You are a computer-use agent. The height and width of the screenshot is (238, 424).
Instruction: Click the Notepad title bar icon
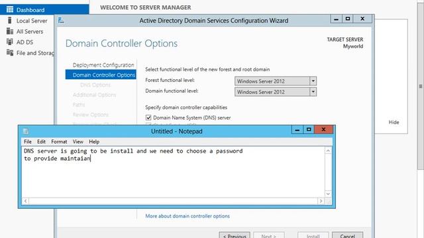click(x=26, y=131)
